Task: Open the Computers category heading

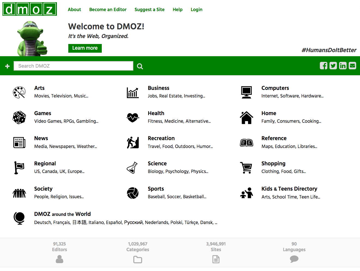Action: (275, 88)
